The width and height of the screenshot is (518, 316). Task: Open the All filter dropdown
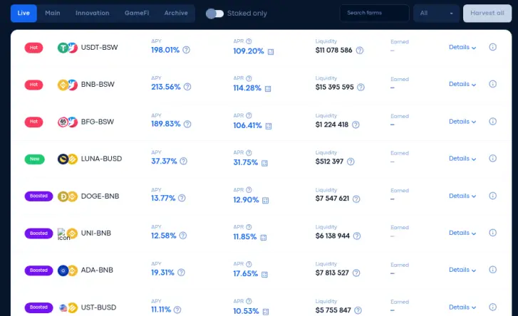[x=436, y=14]
